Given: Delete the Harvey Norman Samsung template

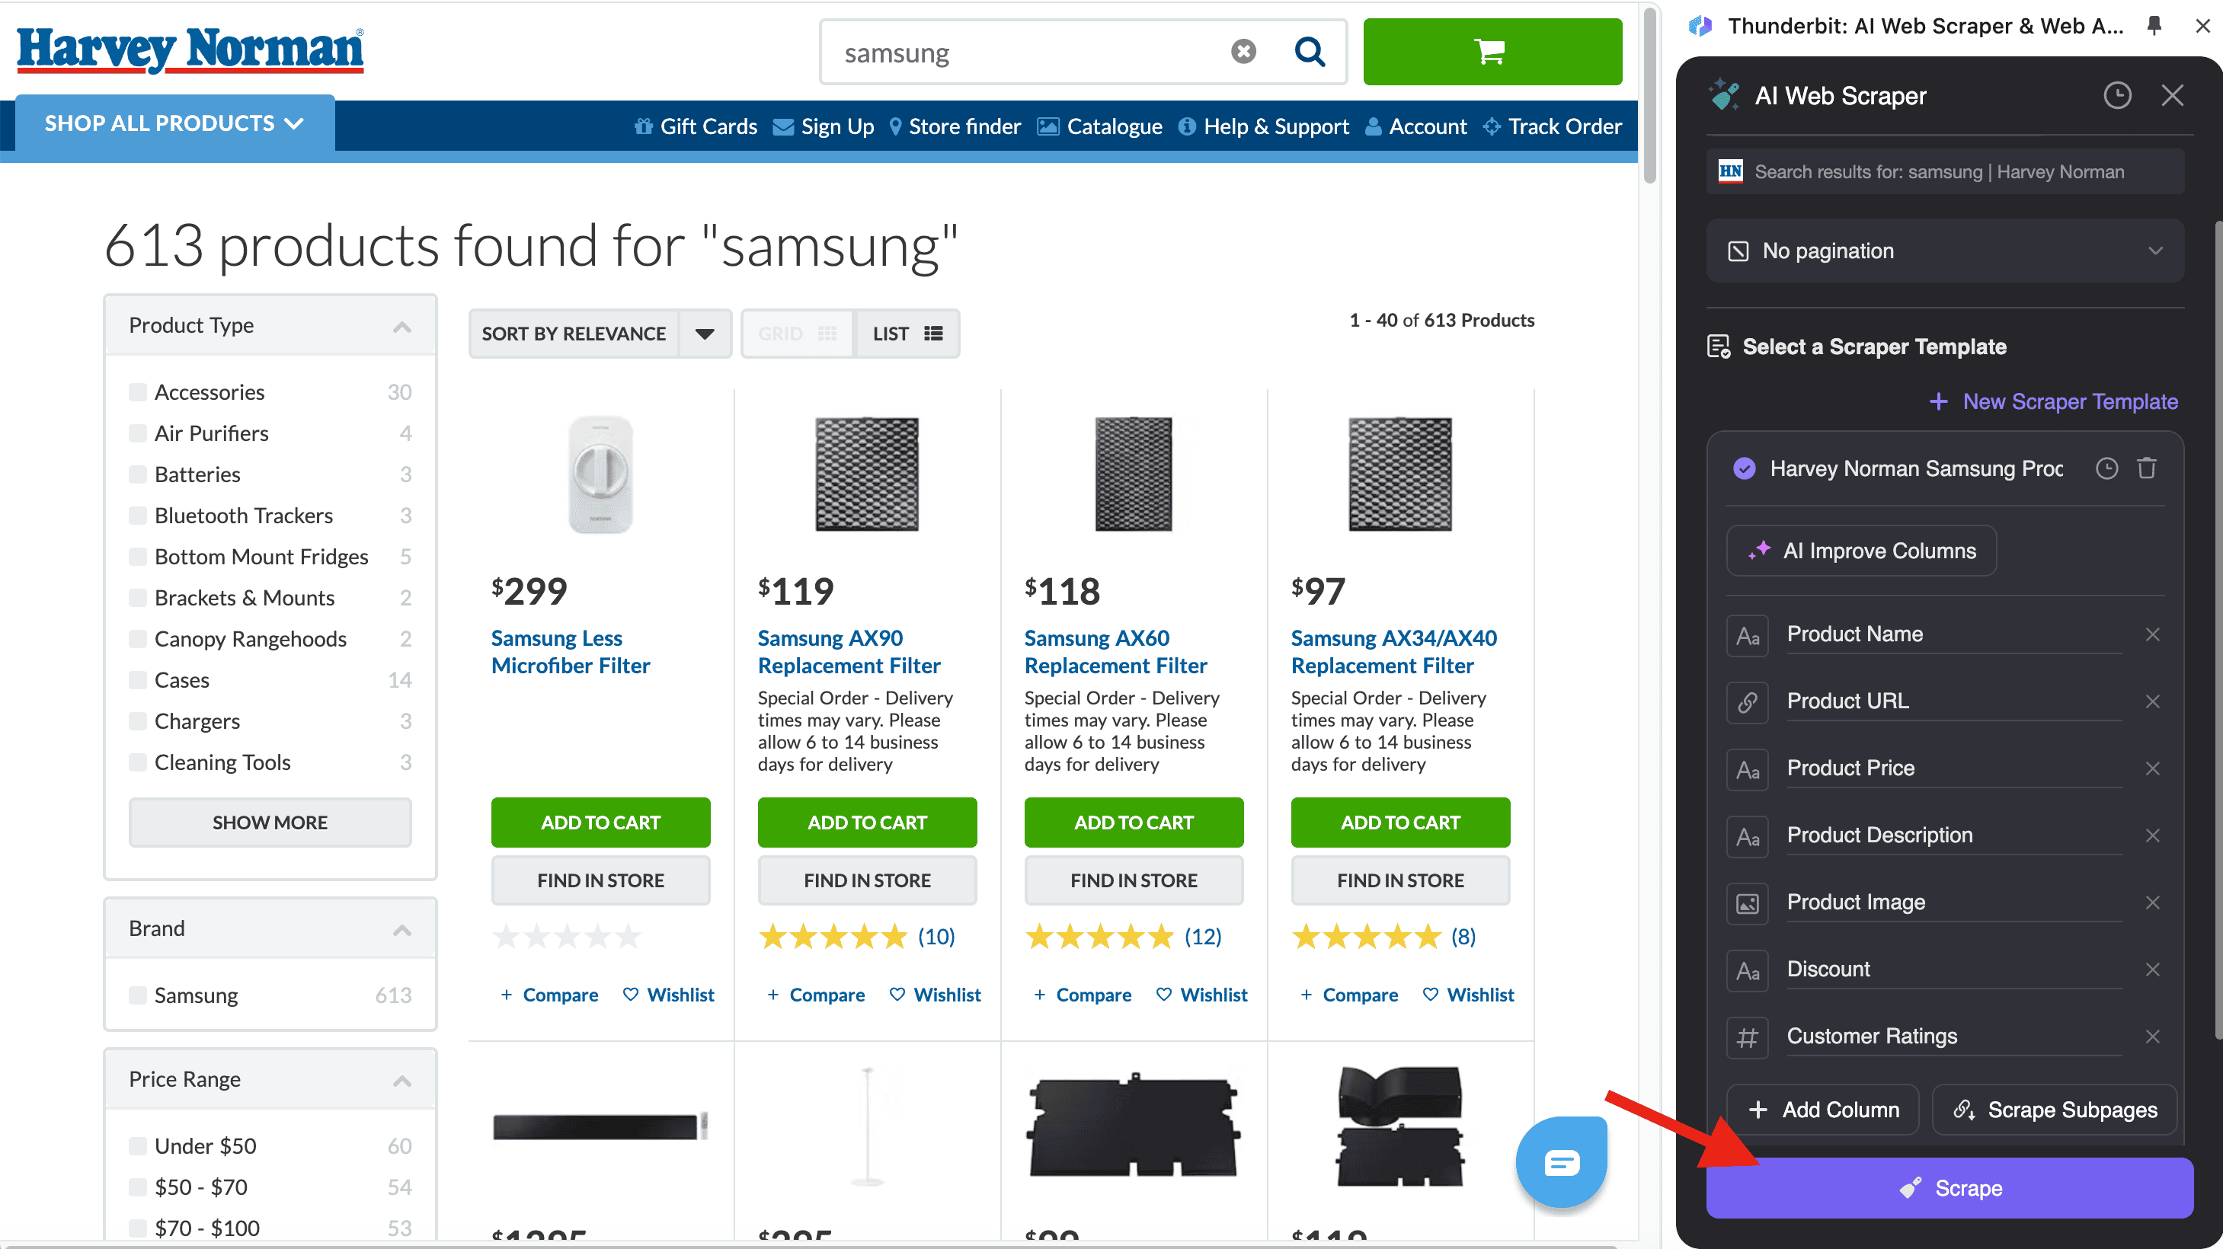Looking at the screenshot, I should 2146,468.
